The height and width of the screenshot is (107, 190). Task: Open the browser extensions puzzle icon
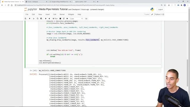coord(181,5)
